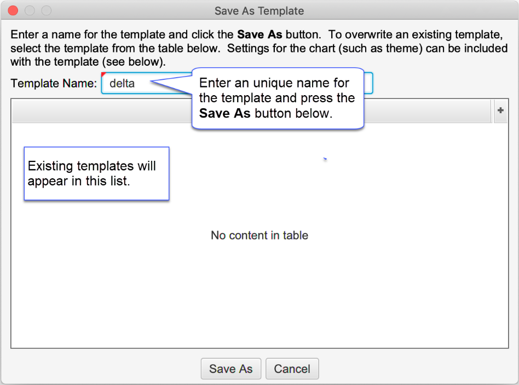Click the red corner marker in name field
This screenshot has width=519, height=385.
coord(104,75)
